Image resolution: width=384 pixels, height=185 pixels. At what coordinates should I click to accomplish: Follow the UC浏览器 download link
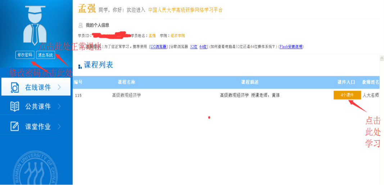tap(158, 47)
